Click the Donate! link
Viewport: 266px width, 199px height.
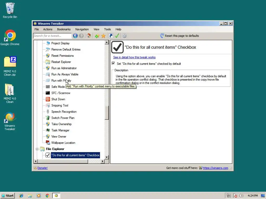[x=42, y=168]
